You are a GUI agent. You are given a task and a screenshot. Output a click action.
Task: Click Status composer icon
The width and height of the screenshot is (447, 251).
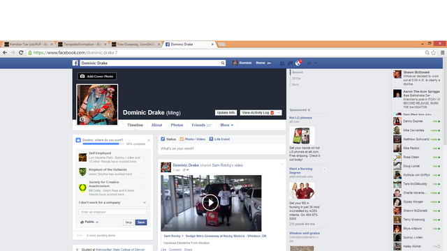click(x=163, y=139)
